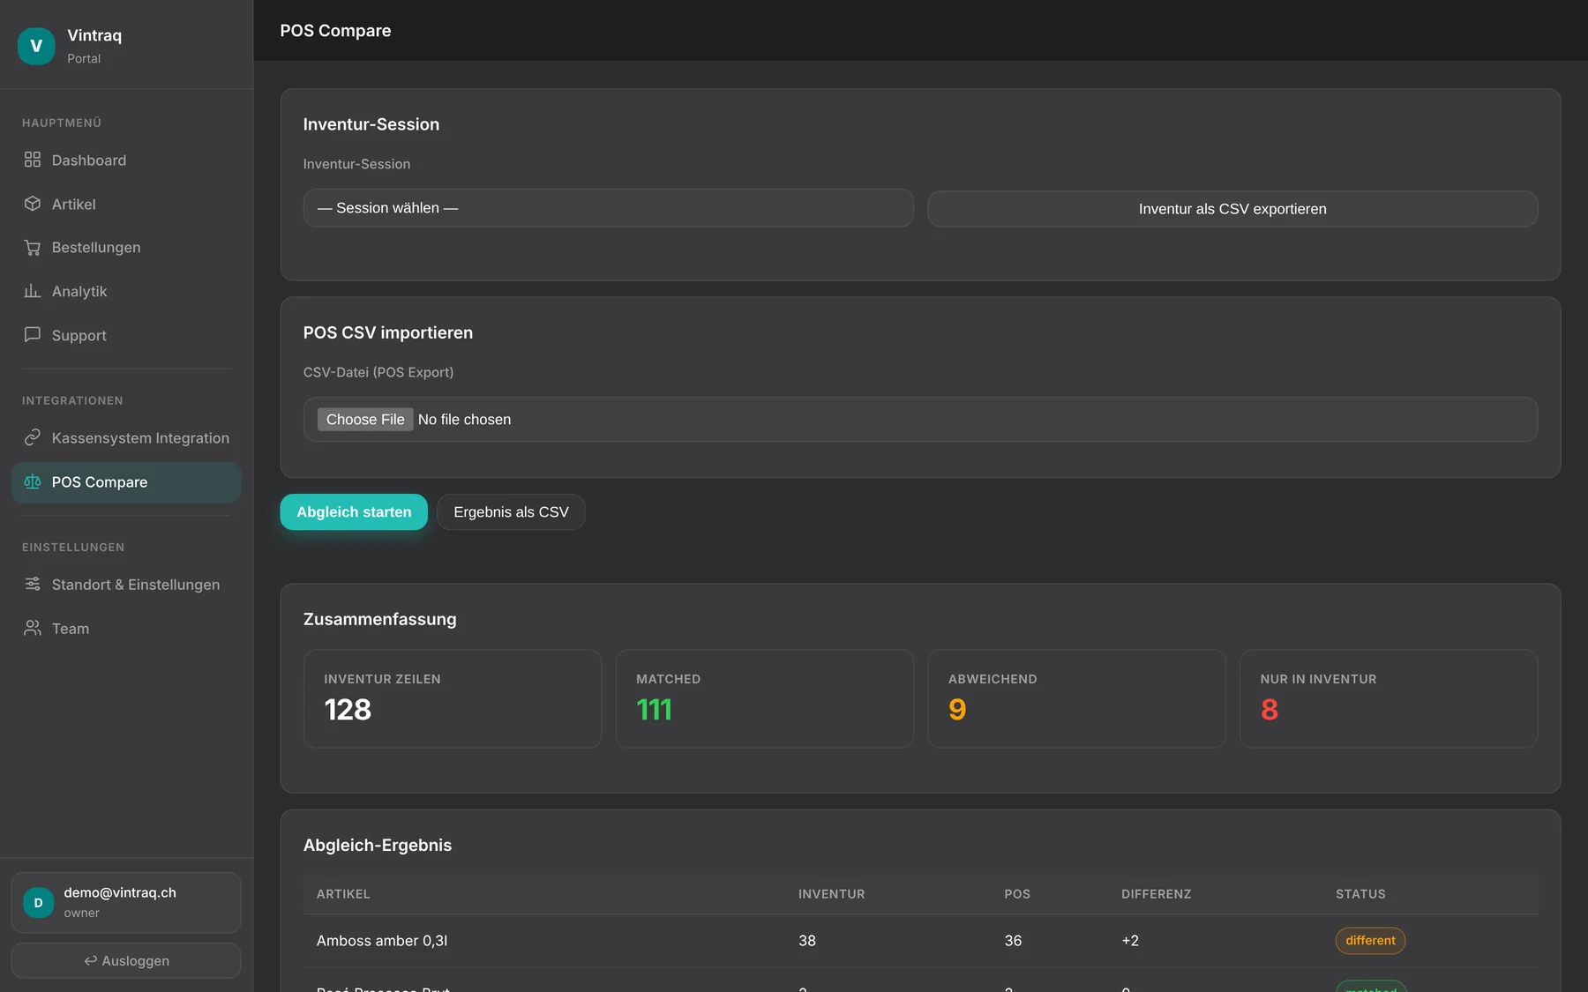Click the ARTIKEL column header
Screen dimensions: 1588x992
click(x=343, y=894)
